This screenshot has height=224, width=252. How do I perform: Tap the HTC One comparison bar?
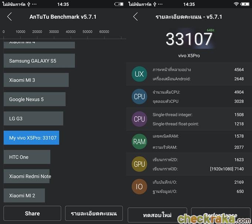click(x=27, y=157)
